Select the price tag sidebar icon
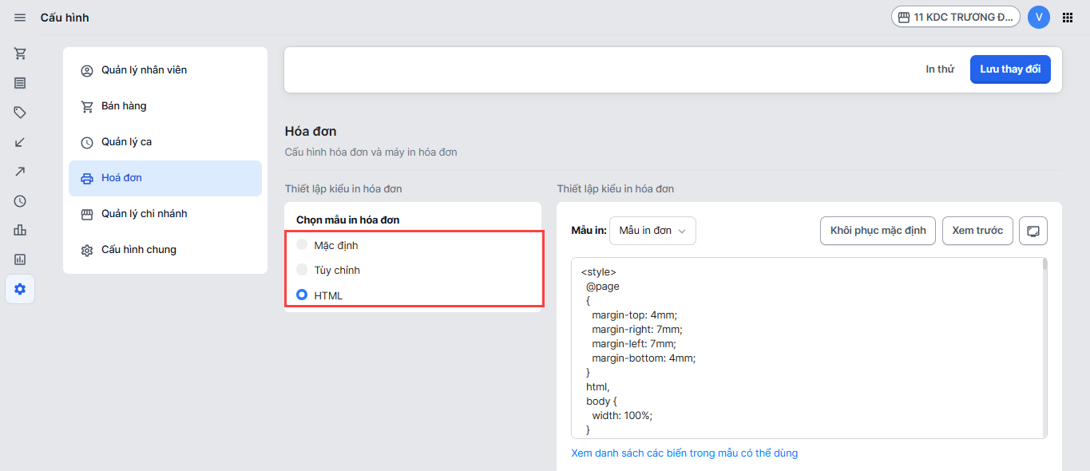 point(20,113)
